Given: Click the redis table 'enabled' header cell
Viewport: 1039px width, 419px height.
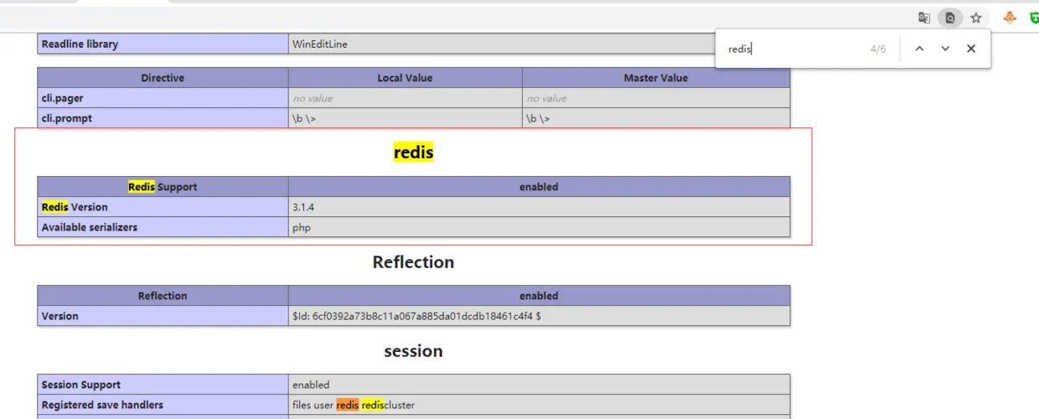Looking at the screenshot, I should (x=540, y=187).
